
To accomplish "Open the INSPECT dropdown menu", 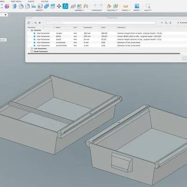I will (126, 10).
